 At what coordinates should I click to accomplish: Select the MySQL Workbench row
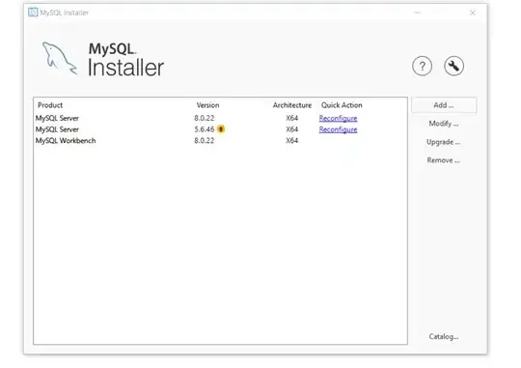pos(220,140)
